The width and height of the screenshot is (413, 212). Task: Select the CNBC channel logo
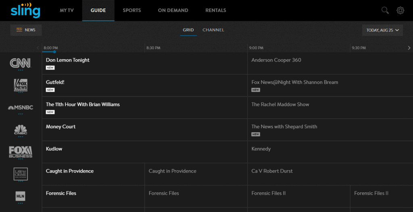point(21,130)
